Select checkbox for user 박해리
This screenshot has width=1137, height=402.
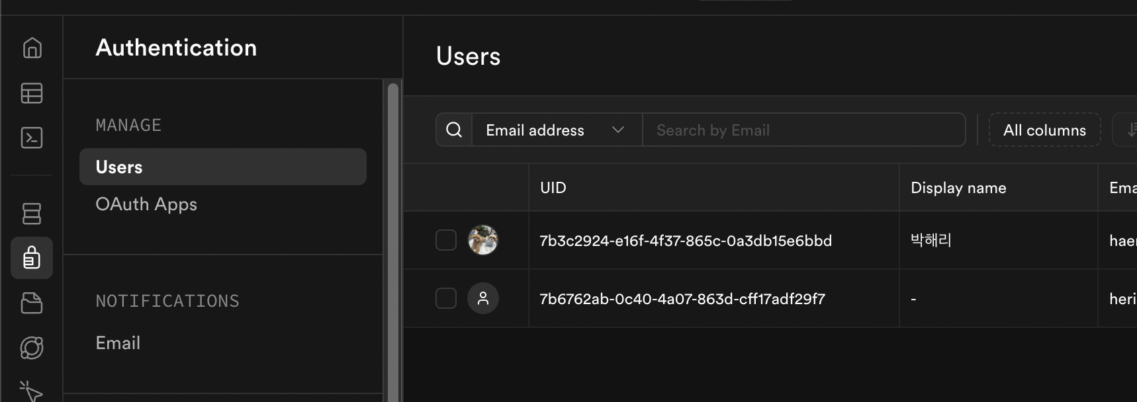coord(446,240)
